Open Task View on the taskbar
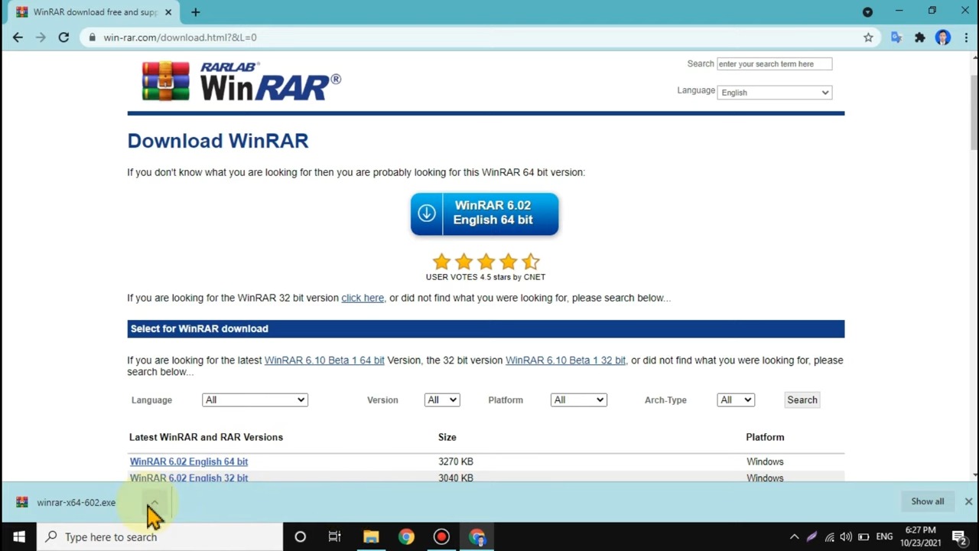 click(334, 536)
